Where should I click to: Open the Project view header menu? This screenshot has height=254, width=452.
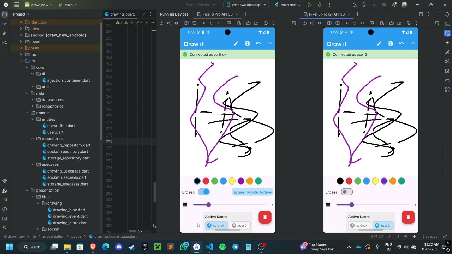click(22, 14)
